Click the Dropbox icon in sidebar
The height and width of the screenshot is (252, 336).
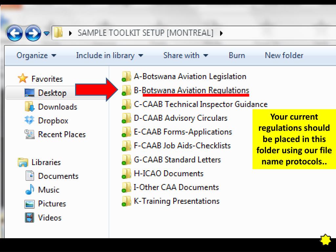[30, 120]
